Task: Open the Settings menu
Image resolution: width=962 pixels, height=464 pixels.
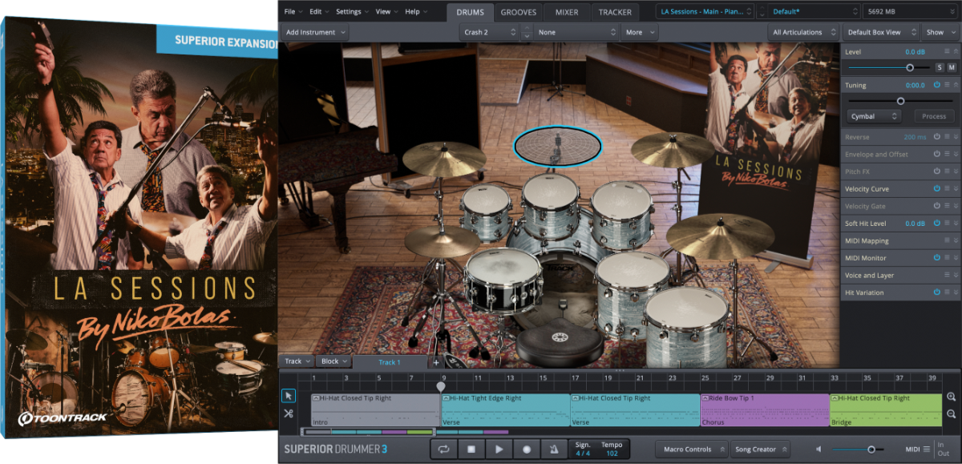Action: 352,12
